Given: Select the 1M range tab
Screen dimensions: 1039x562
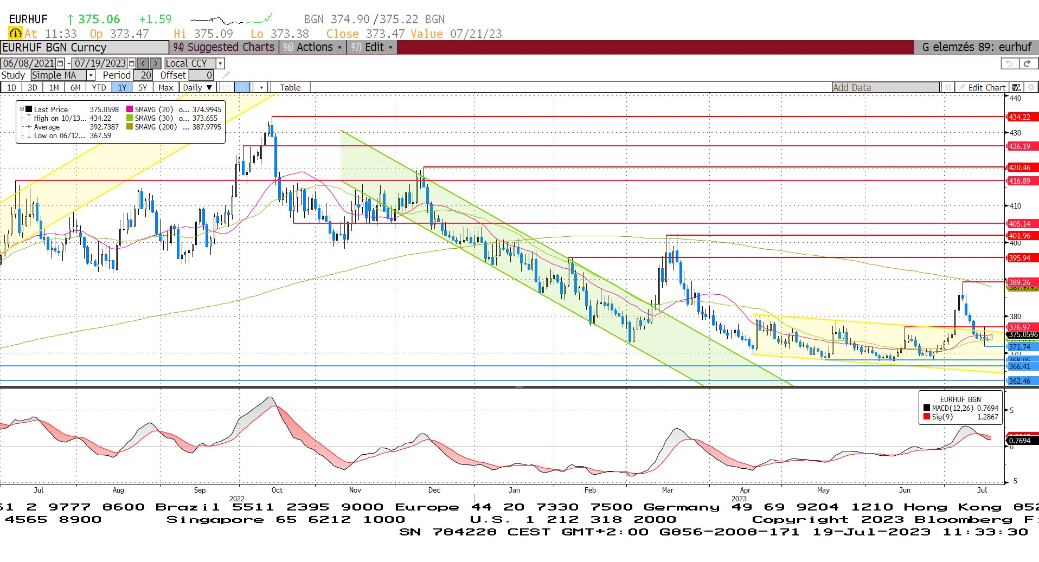Looking at the screenshot, I should click(54, 87).
